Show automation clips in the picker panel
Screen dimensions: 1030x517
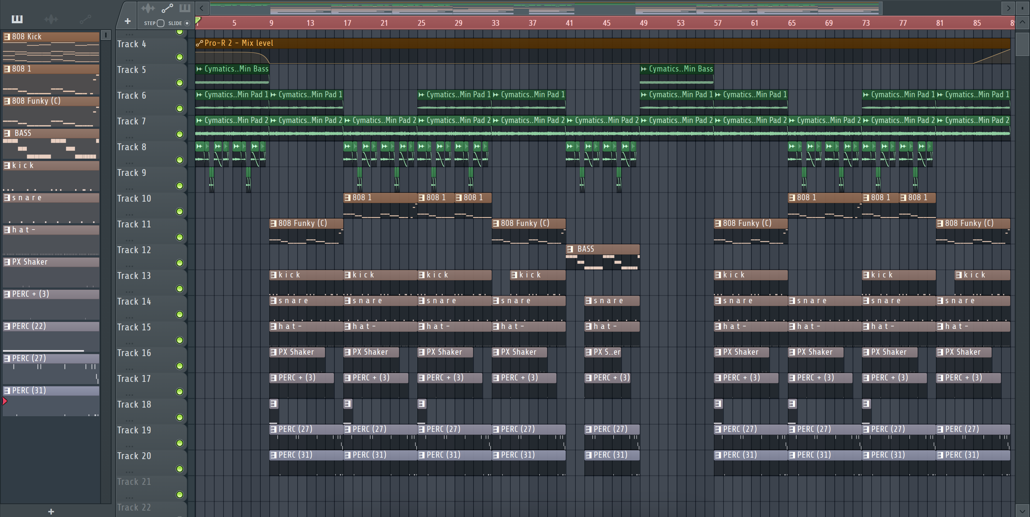[x=85, y=19]
